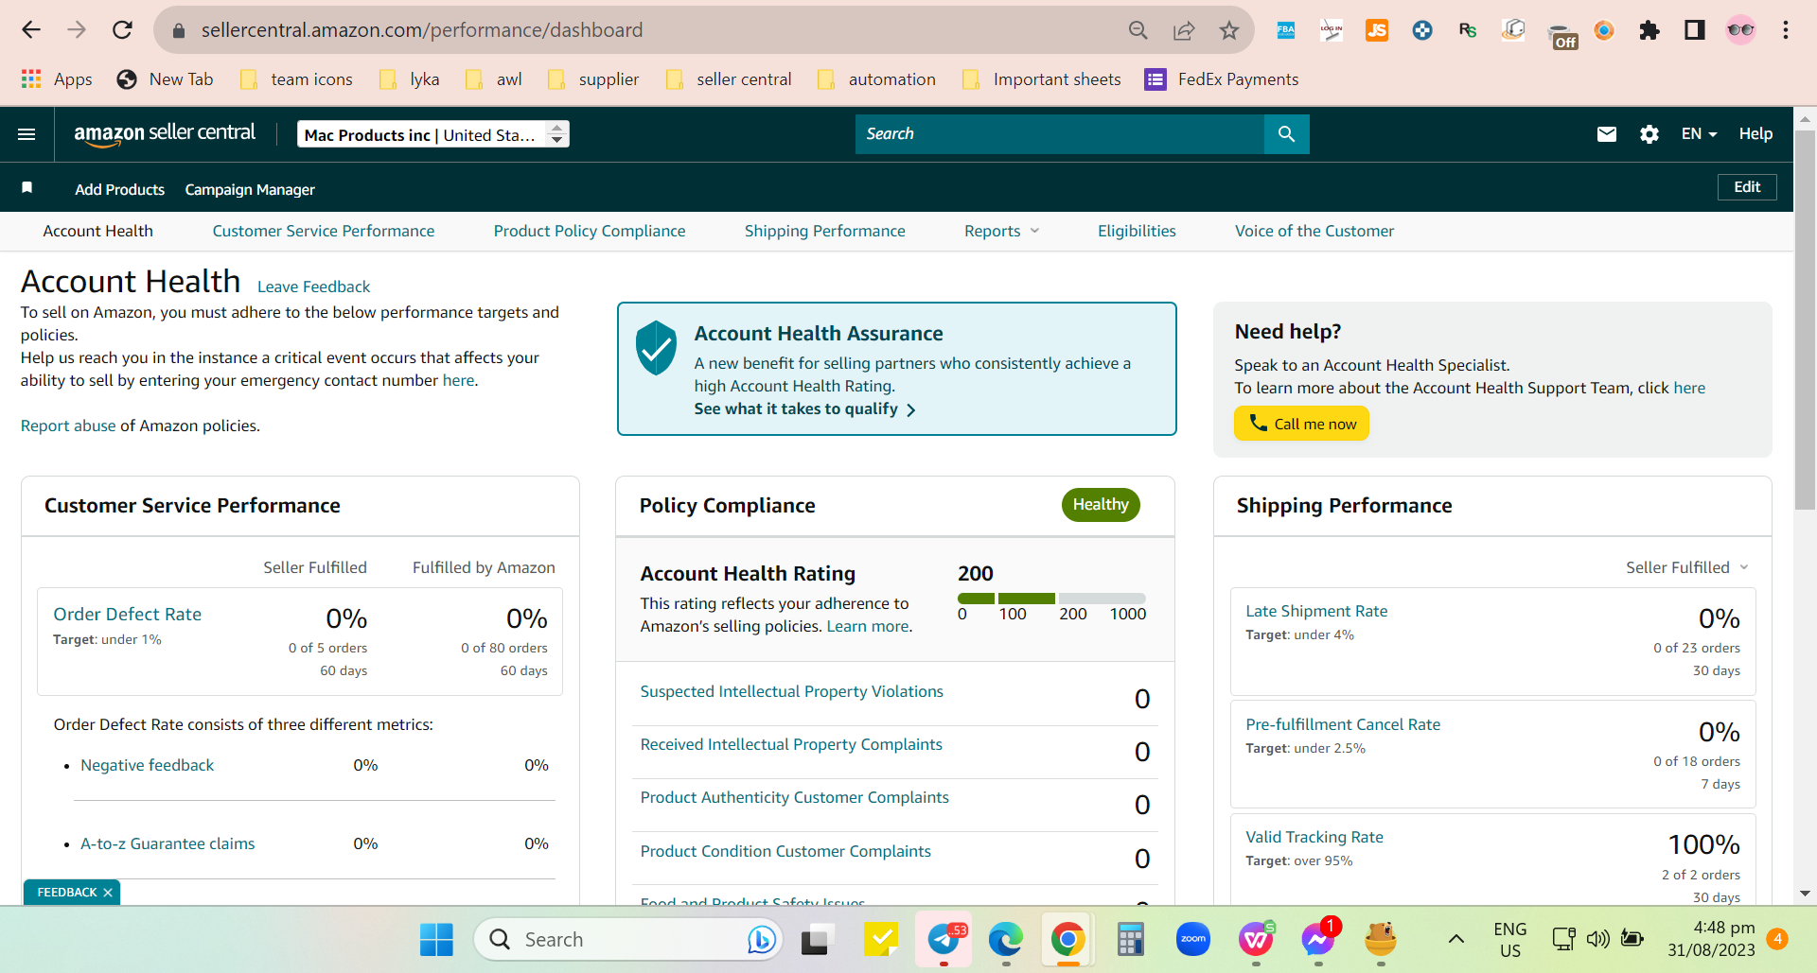The width and height of the screenshot is (1817, 973).
Task: Select the Account Health tab
Action: [98, 231]
